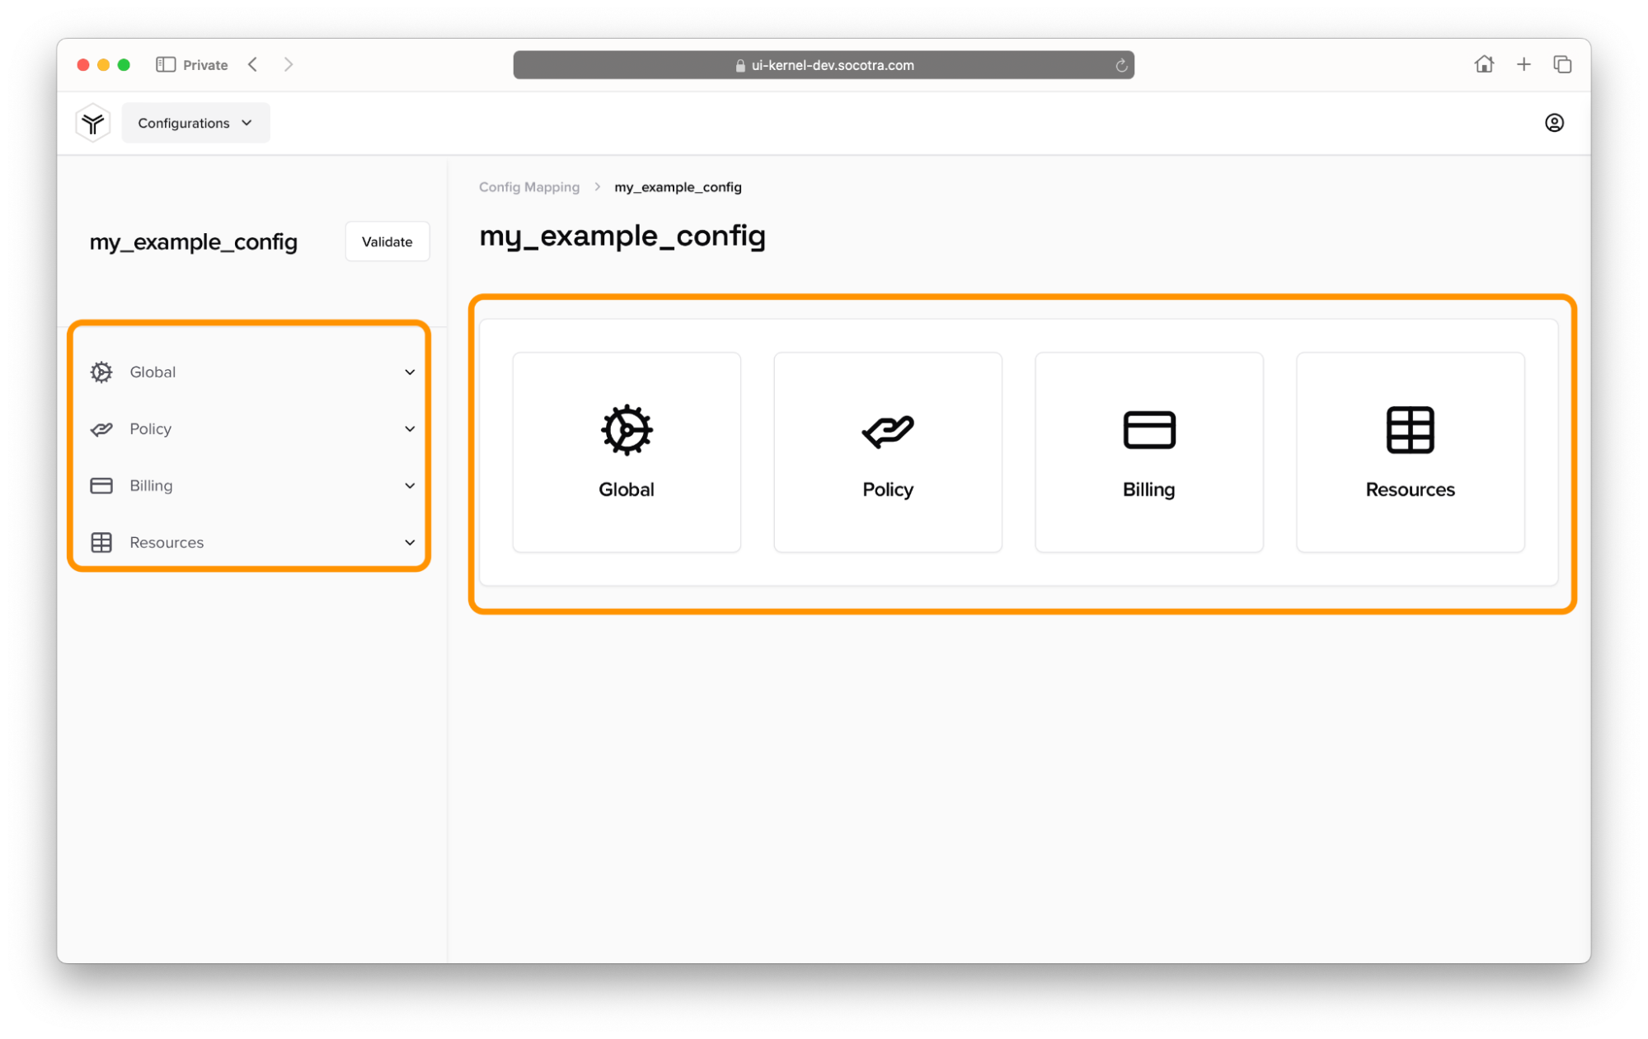The width and height of the screenshot is (1648, 1039).
Task: Reload the page with refresh icon
Action: pyautogui.click(x=1121, y=65)
